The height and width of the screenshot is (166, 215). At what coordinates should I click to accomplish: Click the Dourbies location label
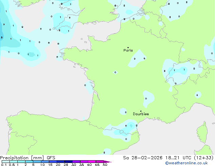tap(141, 114)
